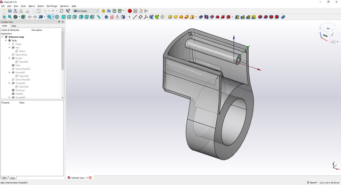
Task: Click the Blender navigation style button
Action: 312,183
